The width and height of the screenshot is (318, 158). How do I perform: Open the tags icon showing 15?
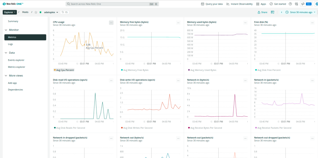[x=65, y=12]
